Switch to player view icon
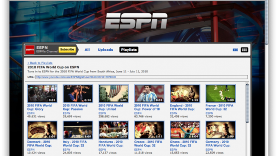The height and width of the screenshot is (156, 278). click(x=235, y=50)
